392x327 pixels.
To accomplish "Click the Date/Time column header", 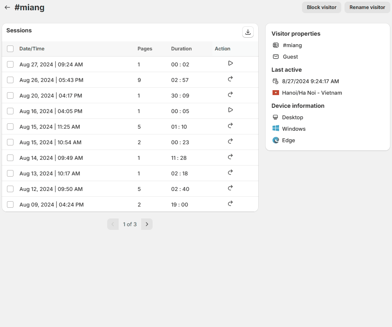I will [32, 49].
